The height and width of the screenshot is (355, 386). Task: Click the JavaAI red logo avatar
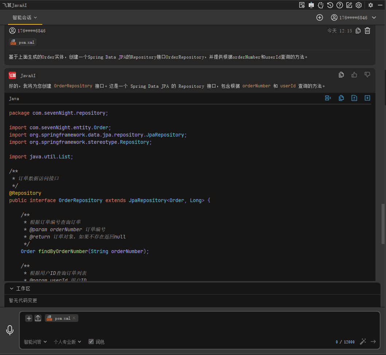pyautogui.click(x=12, y=75)
